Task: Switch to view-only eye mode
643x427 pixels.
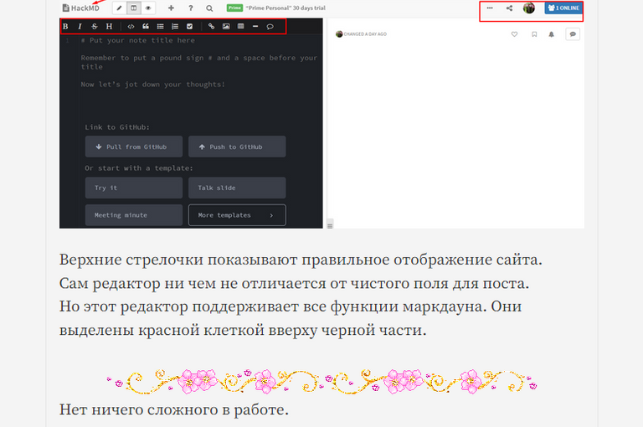Action: click(148, 8)
